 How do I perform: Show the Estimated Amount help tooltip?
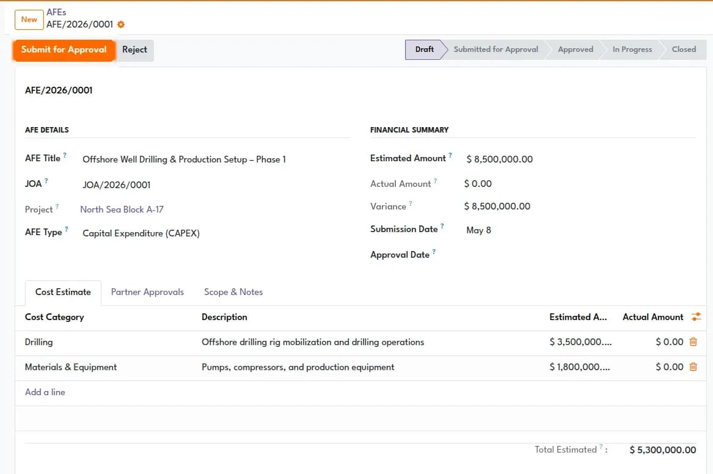450,155
